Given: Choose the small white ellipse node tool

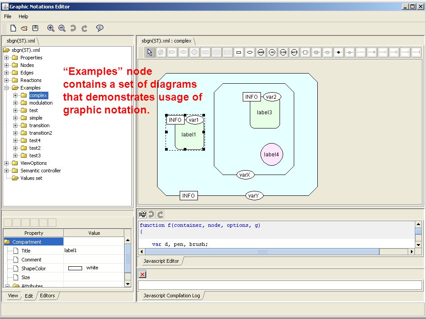Looking at the screenshot, I should pos(250,52).
